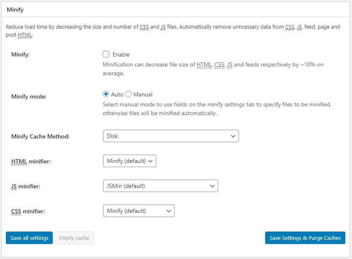Click the Minify section header
Viewport: 352px width, 259px height.
click(x=16, y=9)
